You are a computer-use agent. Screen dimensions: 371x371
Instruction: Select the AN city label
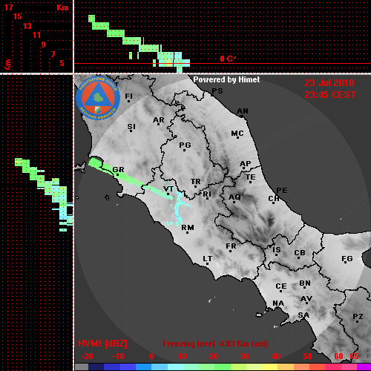click(x=243, y=111)
